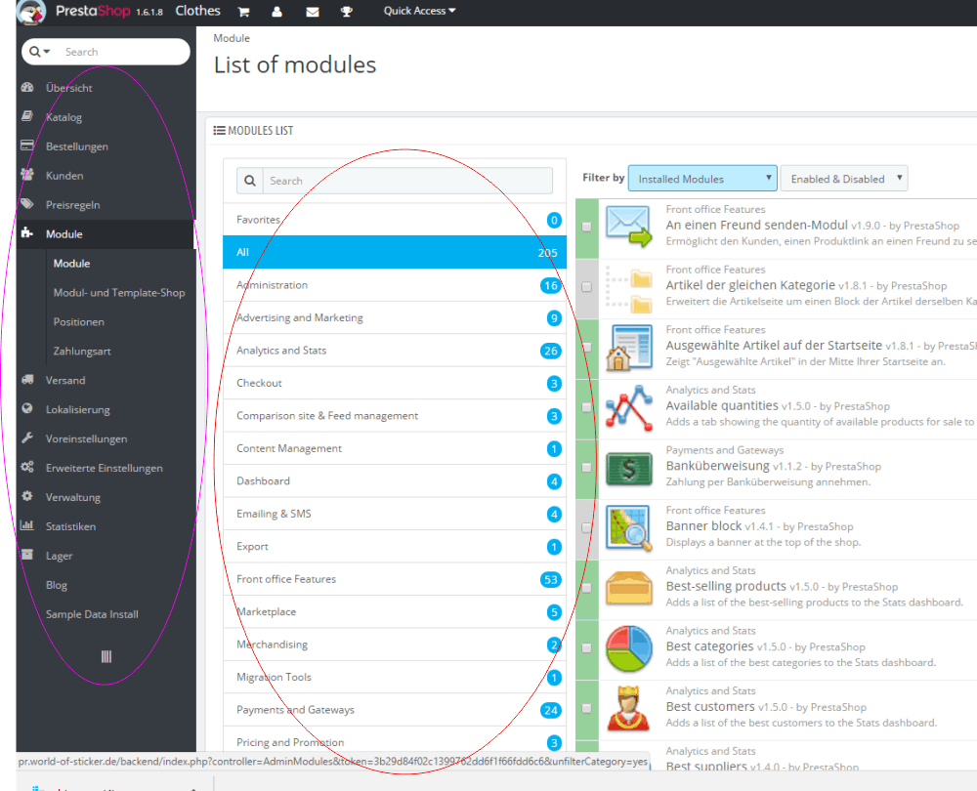Screen dimensions: 977x791
Task: Tick checkbox for An einen Freund senden-Modul
Action: pos(586,227)
